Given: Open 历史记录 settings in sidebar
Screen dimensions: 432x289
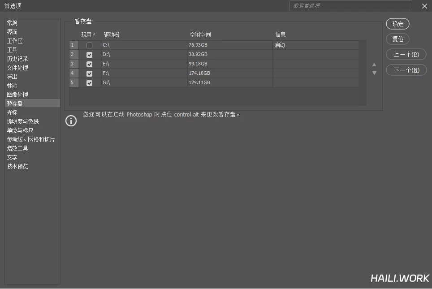Looking at the screenshot, I should click(x=17, y=59).
